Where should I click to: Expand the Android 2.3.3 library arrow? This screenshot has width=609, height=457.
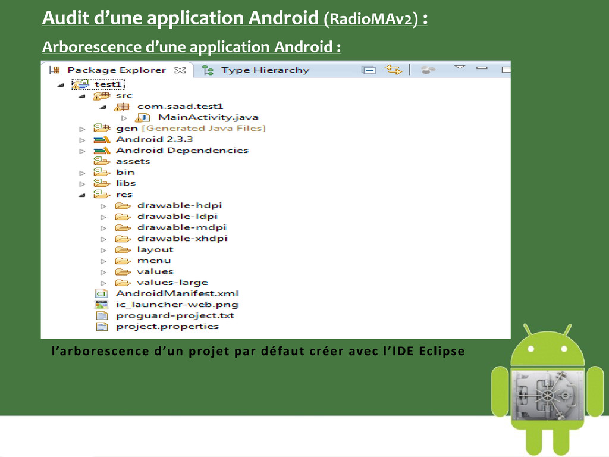coord(82,140)
